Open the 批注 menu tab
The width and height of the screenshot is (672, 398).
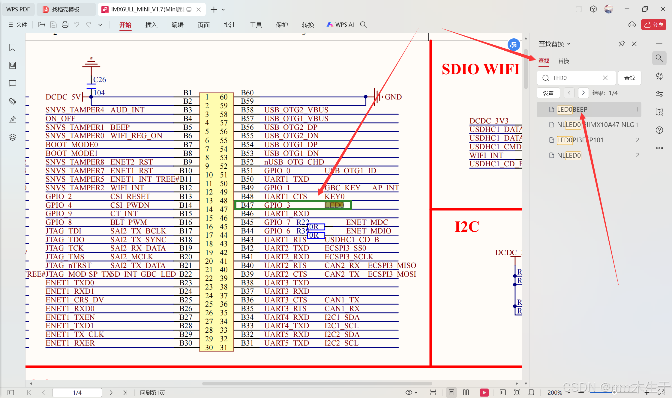229,25
